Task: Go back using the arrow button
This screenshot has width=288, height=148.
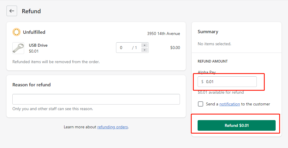Action: [12, 11]
